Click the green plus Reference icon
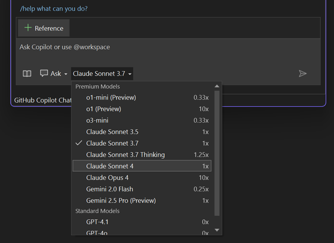The height and width of the screenshot is (243, 334). click(x=28, y=28)
